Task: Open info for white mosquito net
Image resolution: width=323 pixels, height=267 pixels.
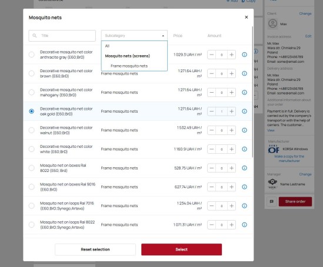Action: pyautogui.click(x=244, y=149)
